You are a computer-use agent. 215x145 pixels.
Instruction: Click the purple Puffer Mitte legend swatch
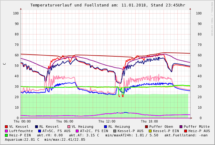click(181, 127)
